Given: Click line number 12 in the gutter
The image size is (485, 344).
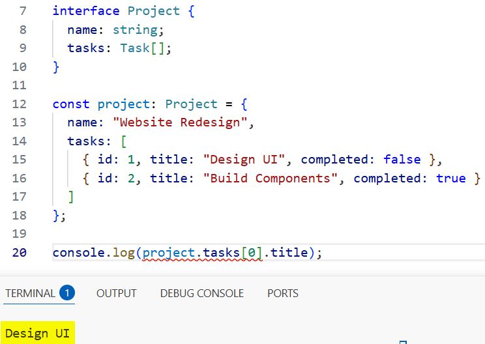Looking at the screenshot, I should 19,104.
